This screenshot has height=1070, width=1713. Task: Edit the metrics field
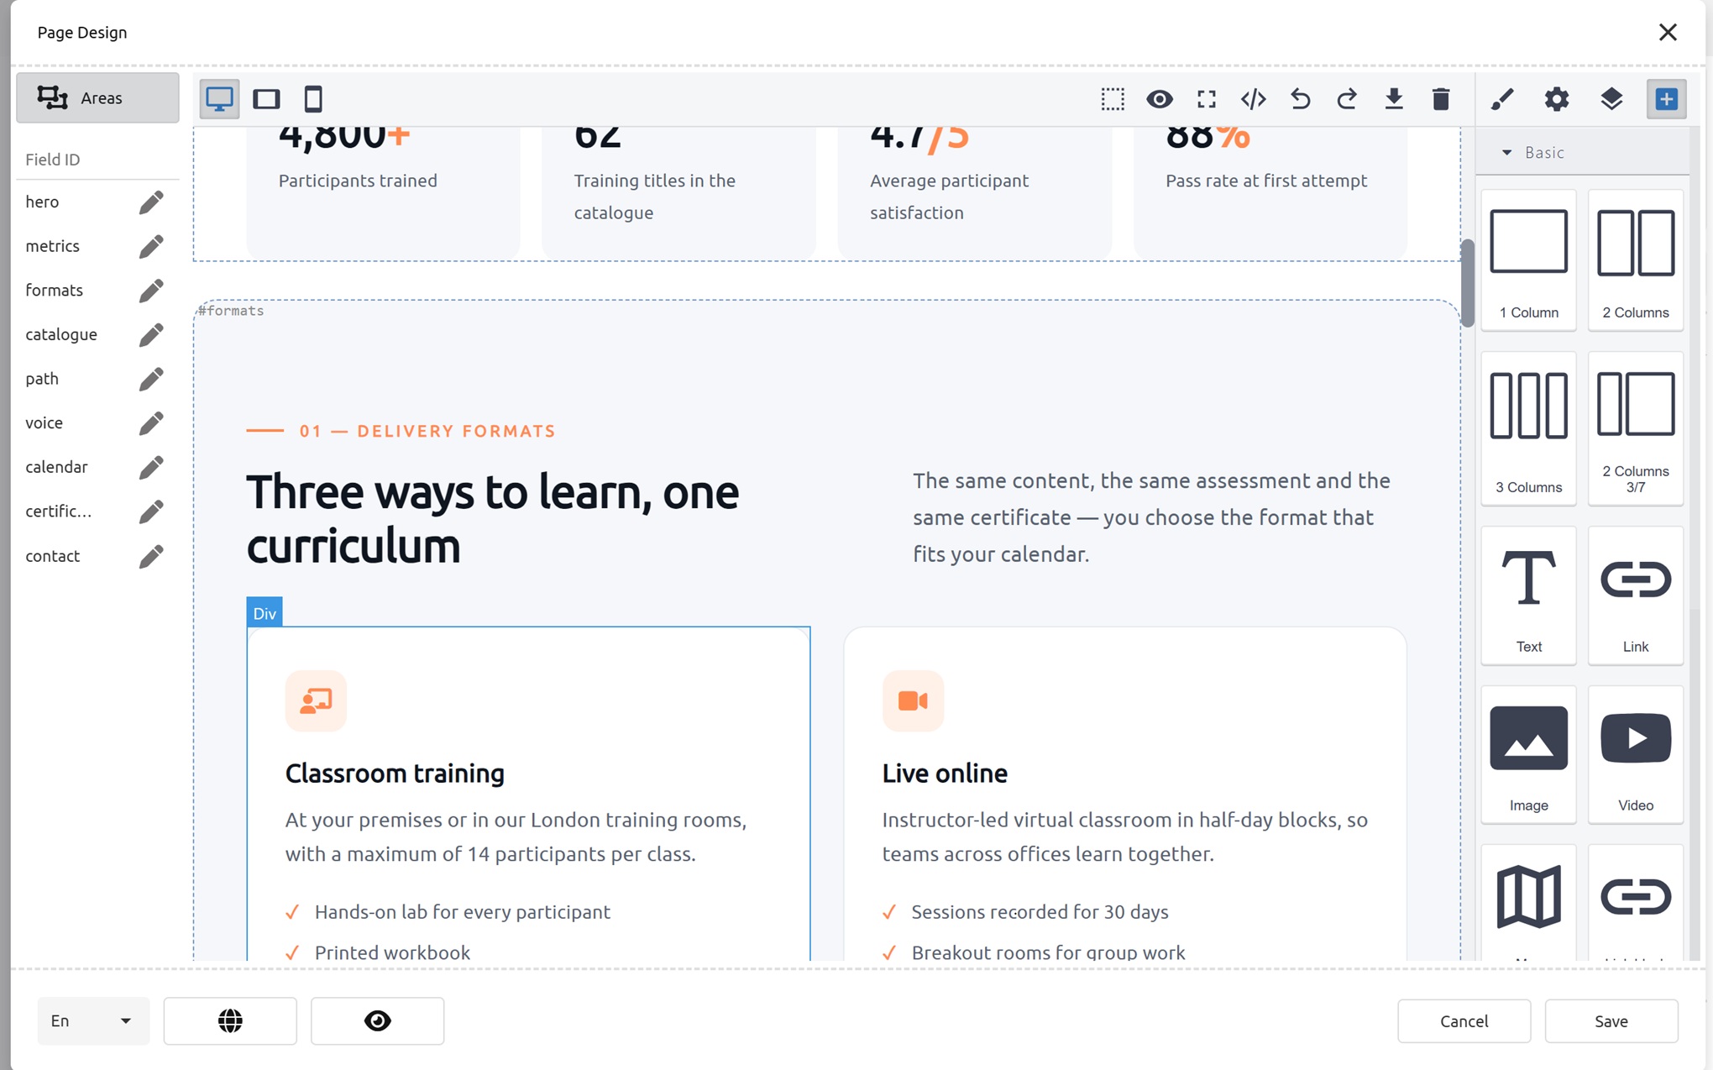pyautogui.click(x=151, y=246)
